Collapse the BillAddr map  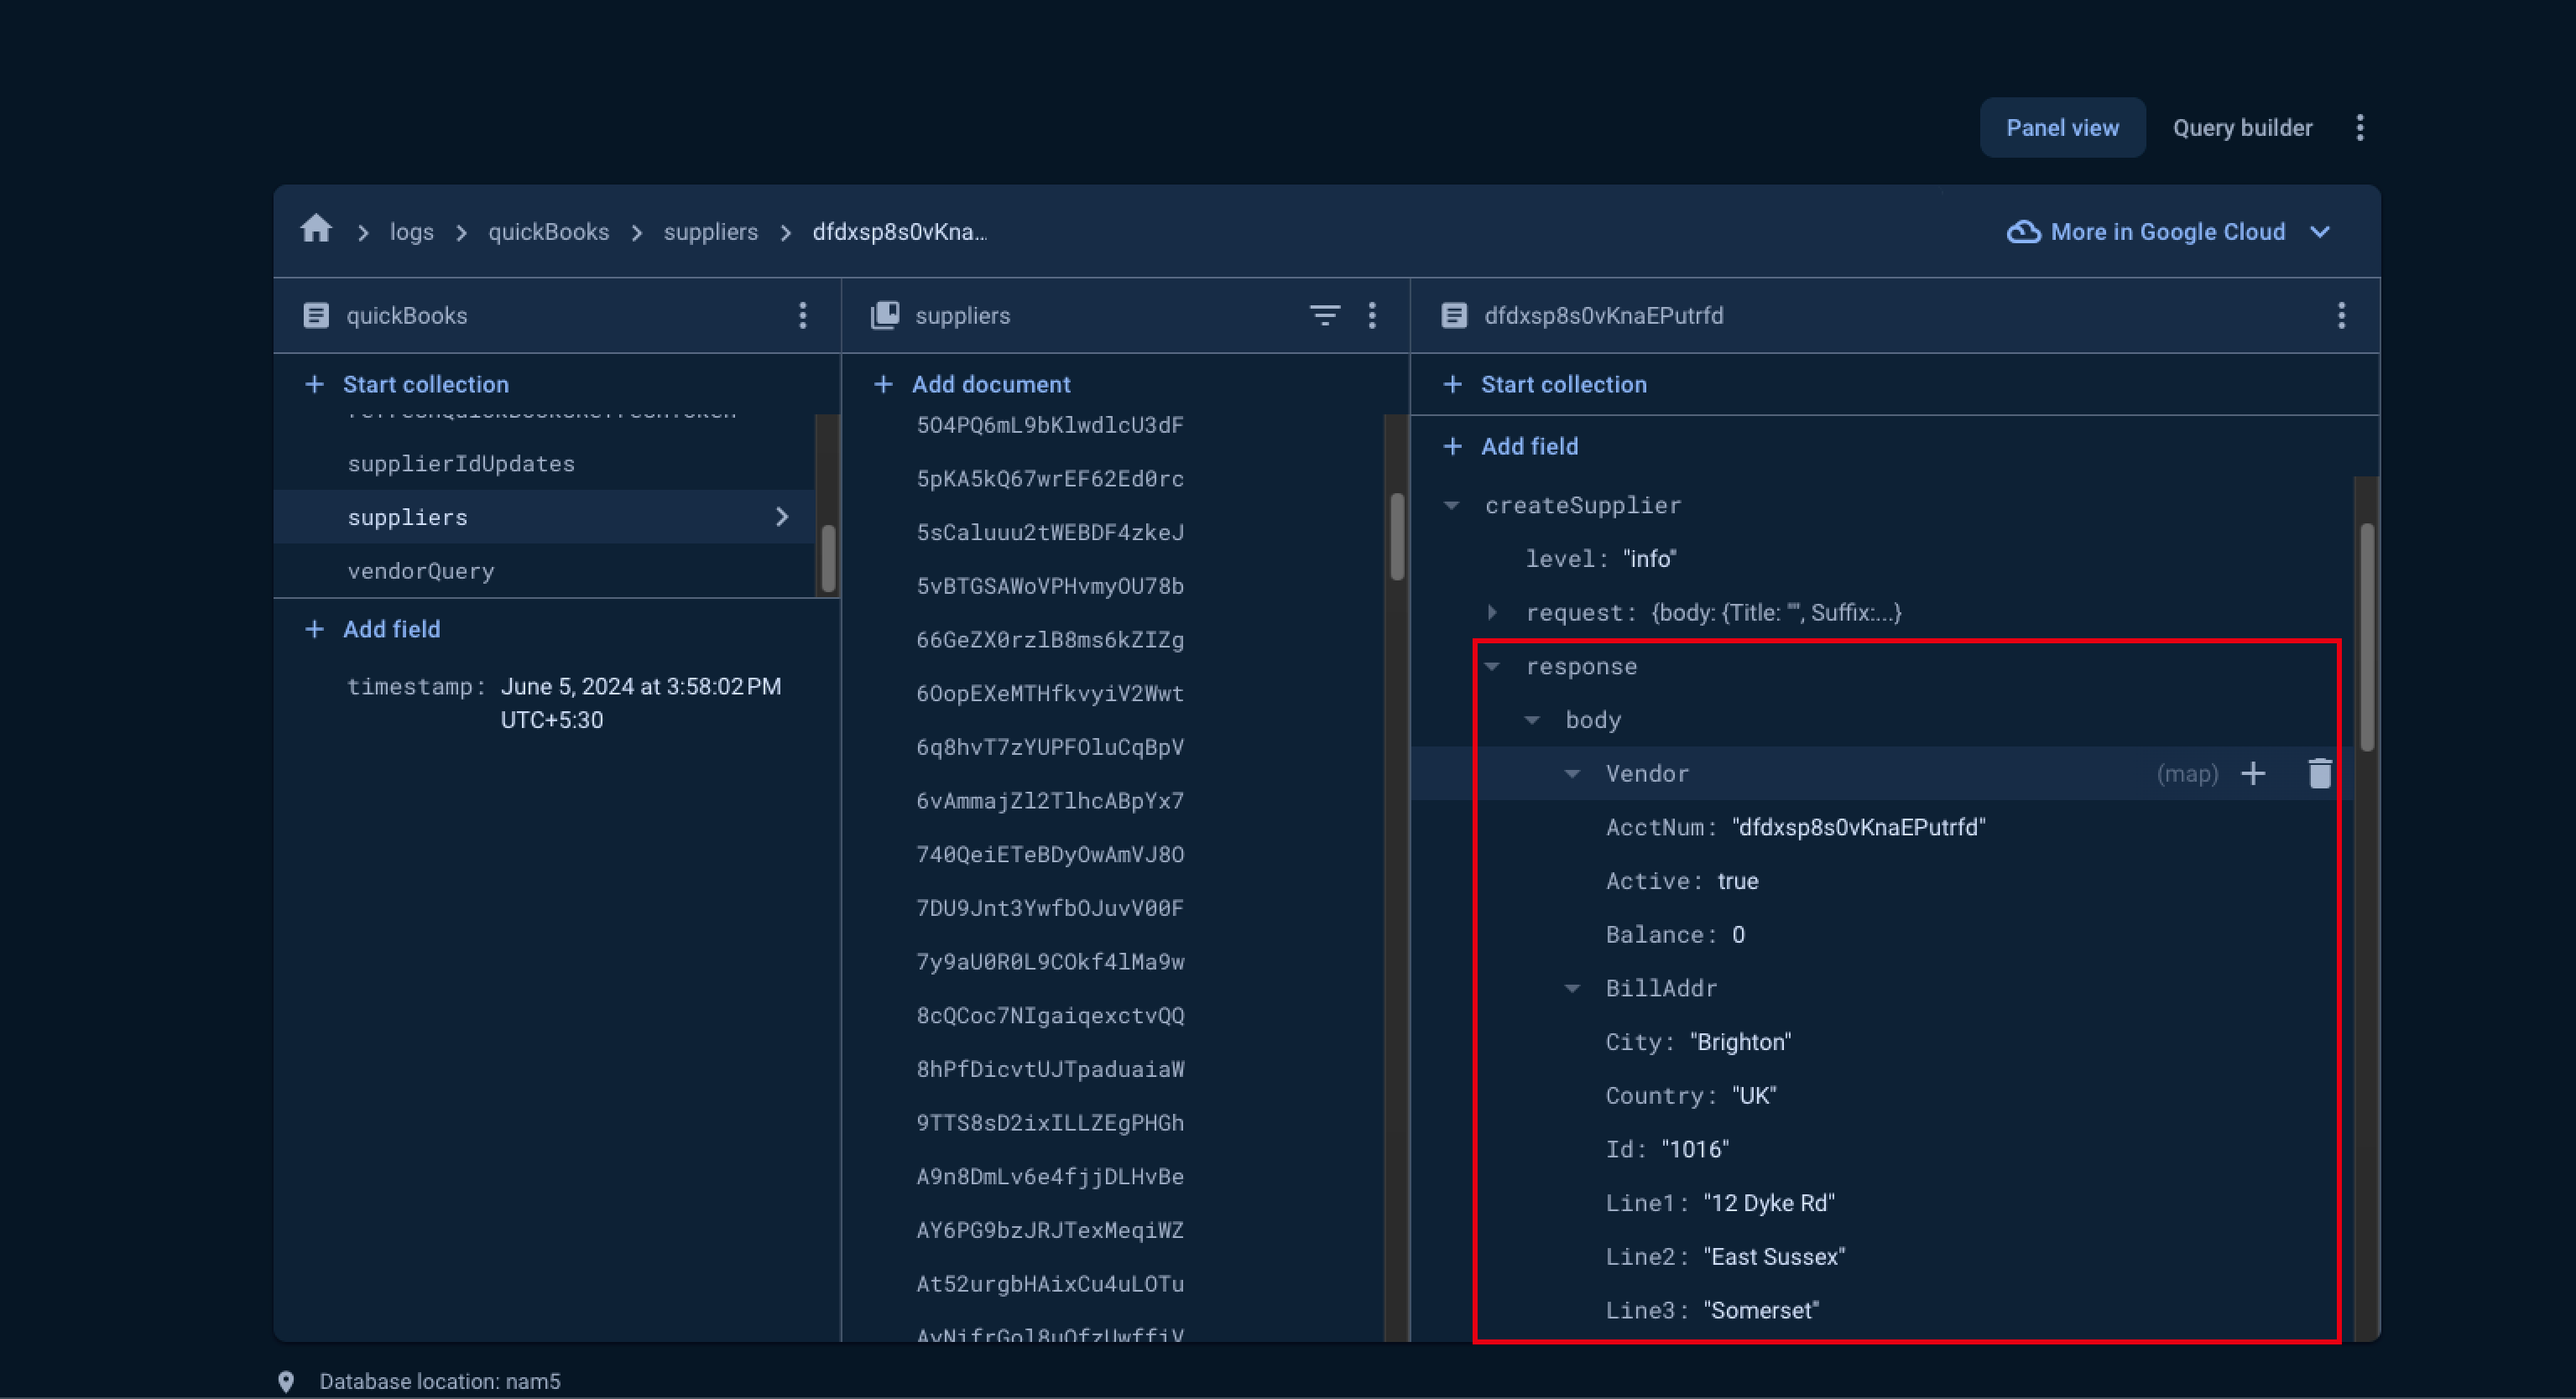[1572, 988]
